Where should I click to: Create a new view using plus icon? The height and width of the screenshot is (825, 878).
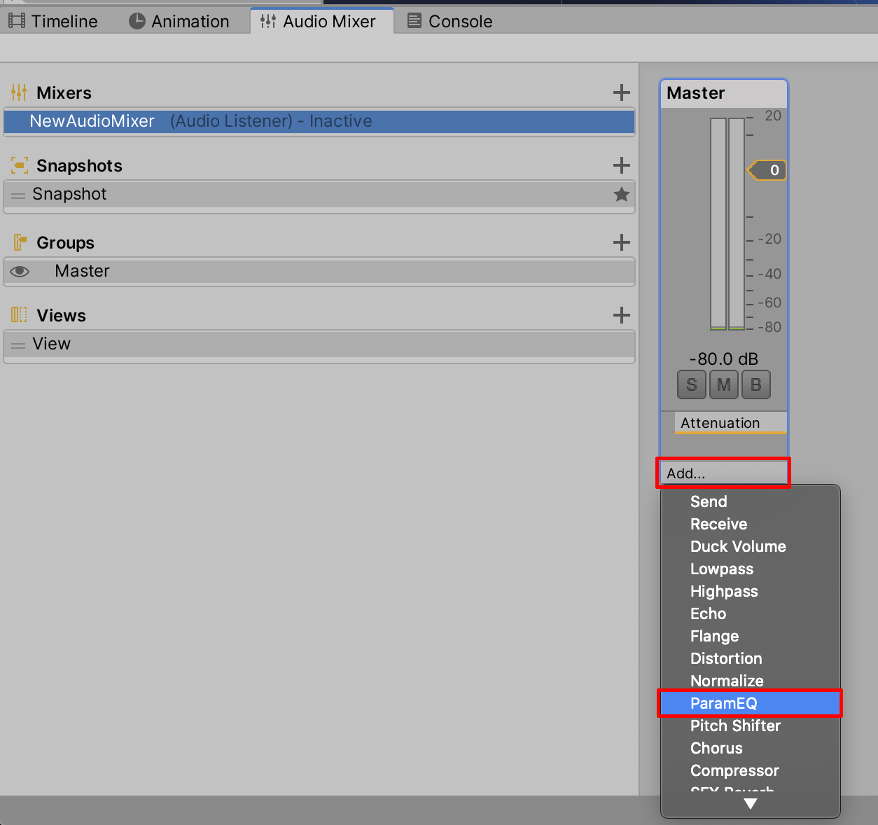point(621,315)
